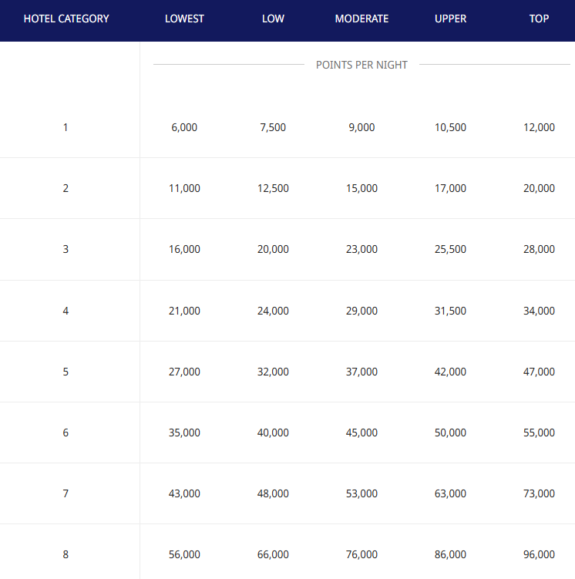Click the LOW column header
This screenshot has height=579, width=575.
point(273,19)
